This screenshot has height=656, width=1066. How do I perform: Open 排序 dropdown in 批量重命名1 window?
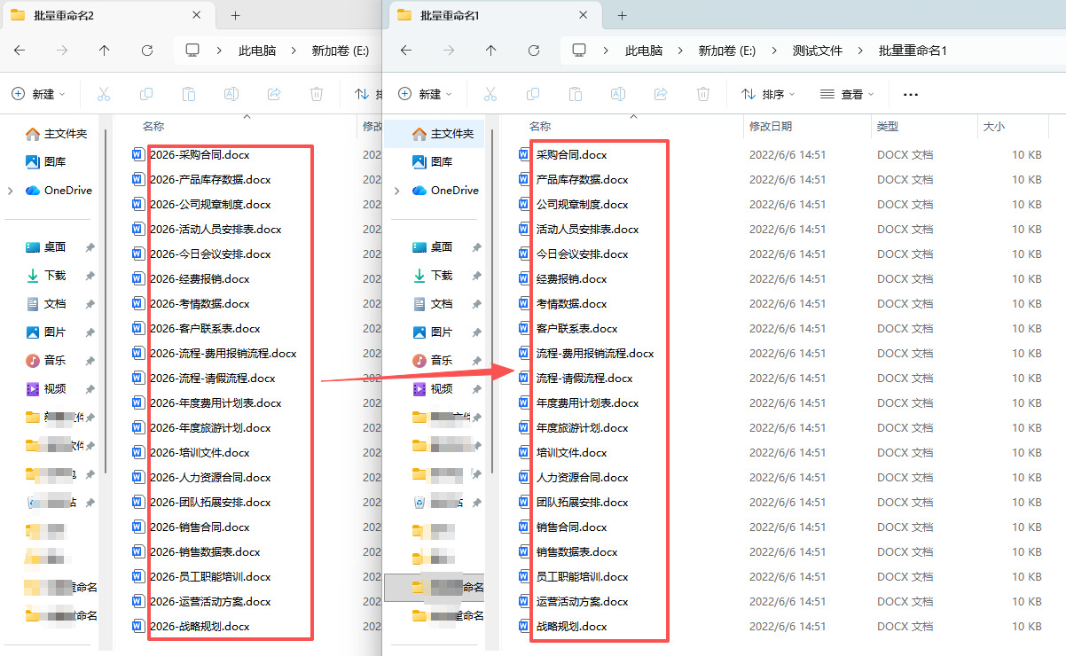(x=768, y=94)
